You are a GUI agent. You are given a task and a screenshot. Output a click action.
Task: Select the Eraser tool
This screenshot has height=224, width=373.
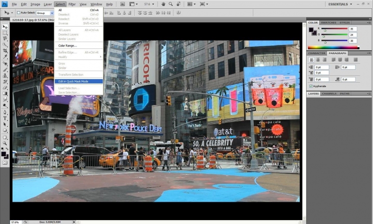pos(5,88)
